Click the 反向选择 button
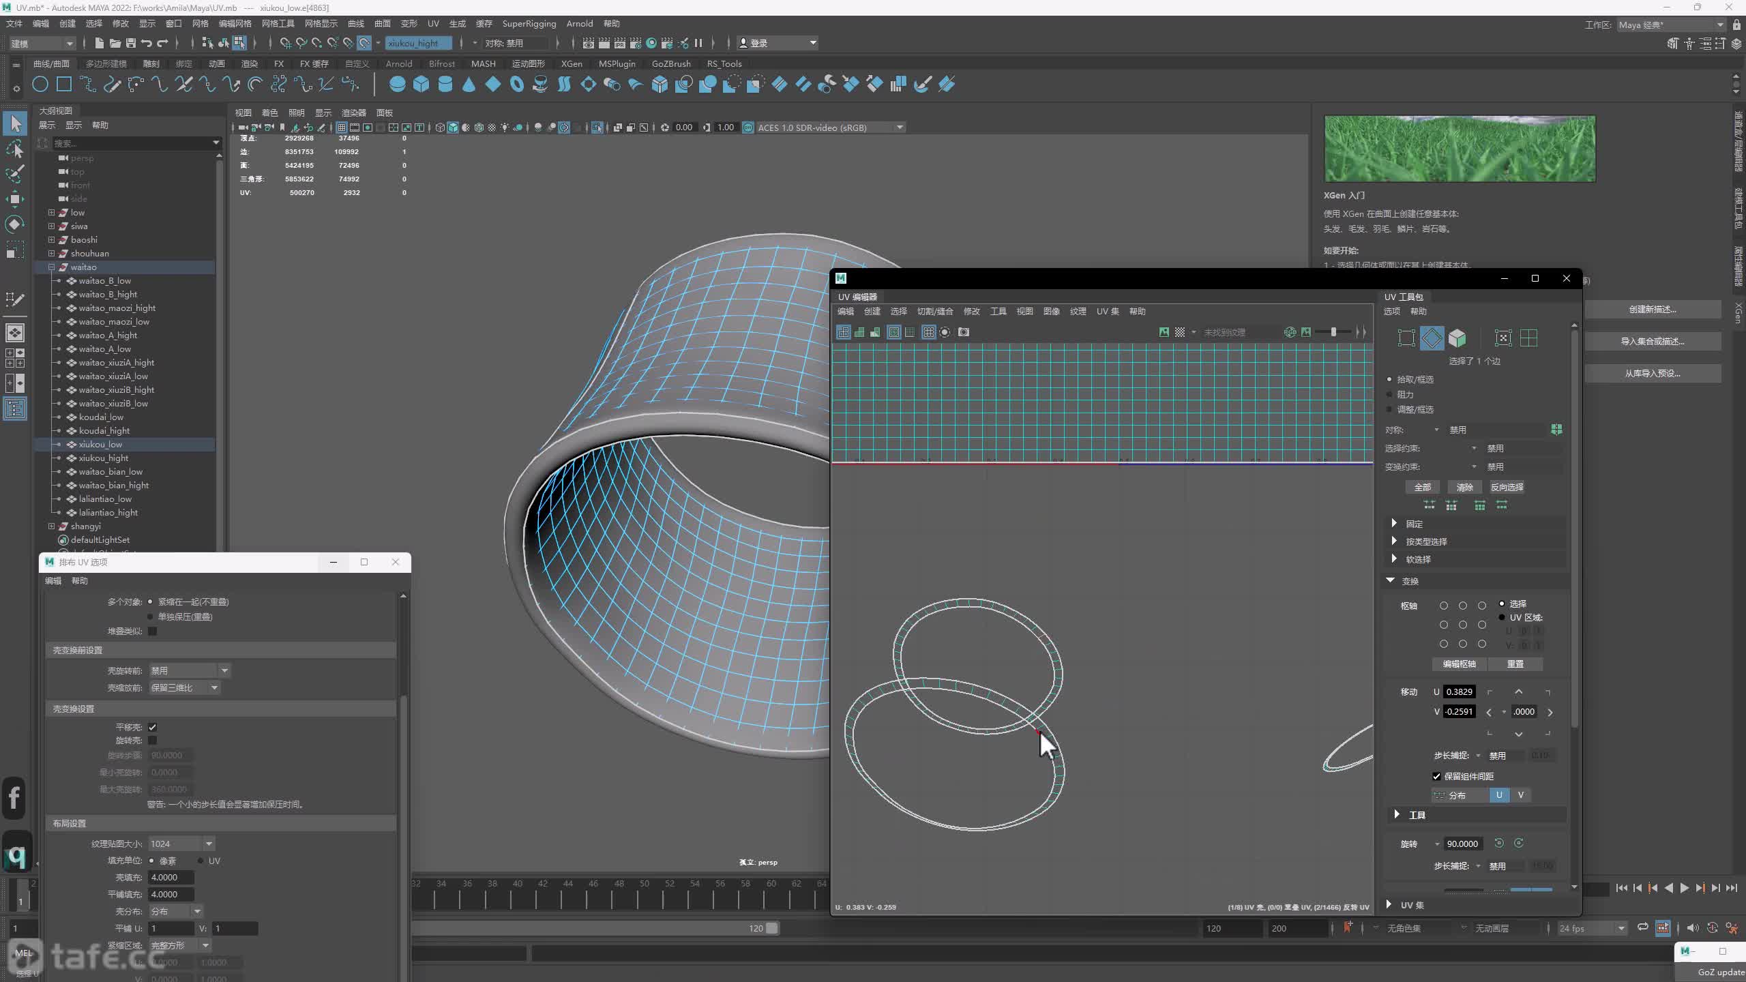The height and width of the screenshot is (982, 1746). click(1507, 487)
